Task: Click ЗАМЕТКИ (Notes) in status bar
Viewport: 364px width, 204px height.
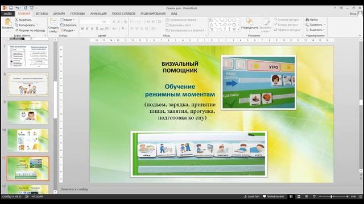Action: click(x=251, y=197)
